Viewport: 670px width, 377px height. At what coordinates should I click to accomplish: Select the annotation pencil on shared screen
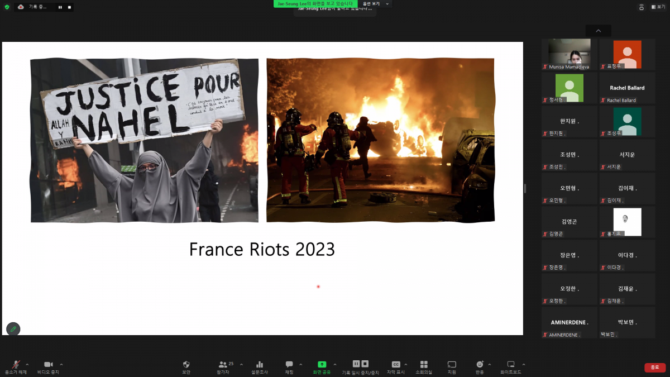coord(13,329)
